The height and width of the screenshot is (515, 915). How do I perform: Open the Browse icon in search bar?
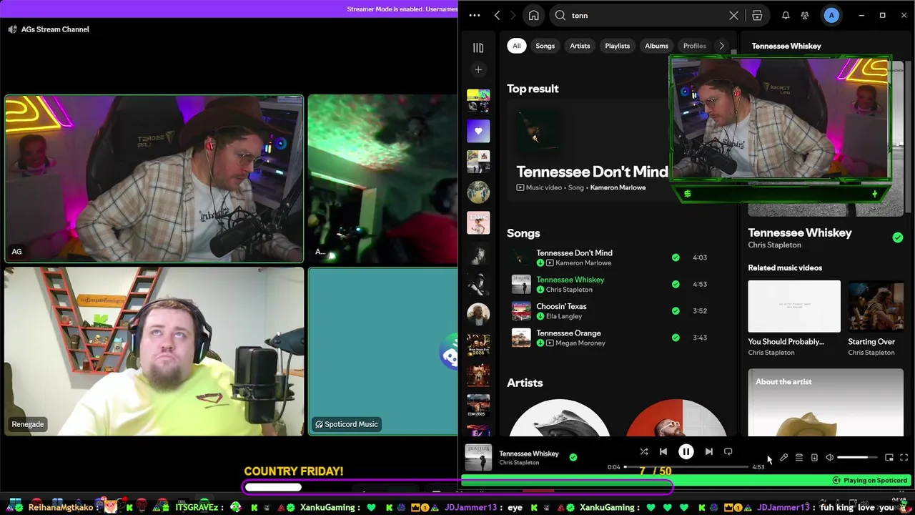point(757,15)
